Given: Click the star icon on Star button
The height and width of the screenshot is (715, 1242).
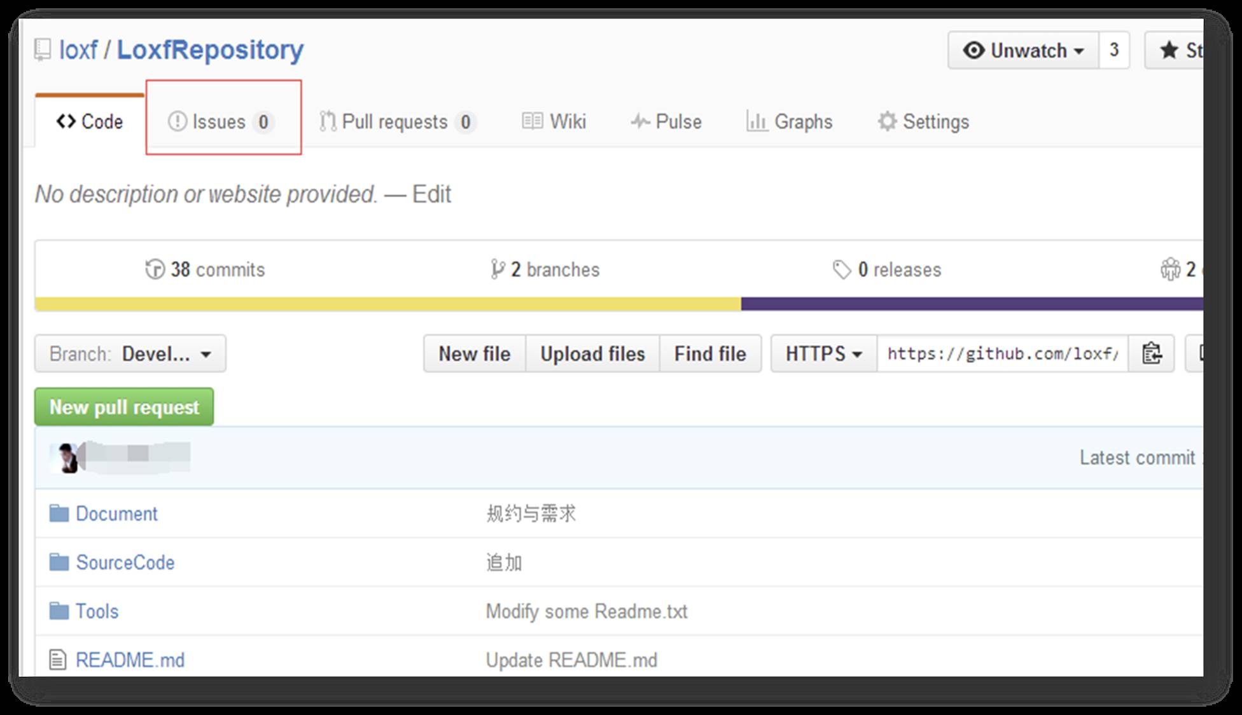Looking at the screenshot, I should pyautogui.click(x=1169, y=50).
